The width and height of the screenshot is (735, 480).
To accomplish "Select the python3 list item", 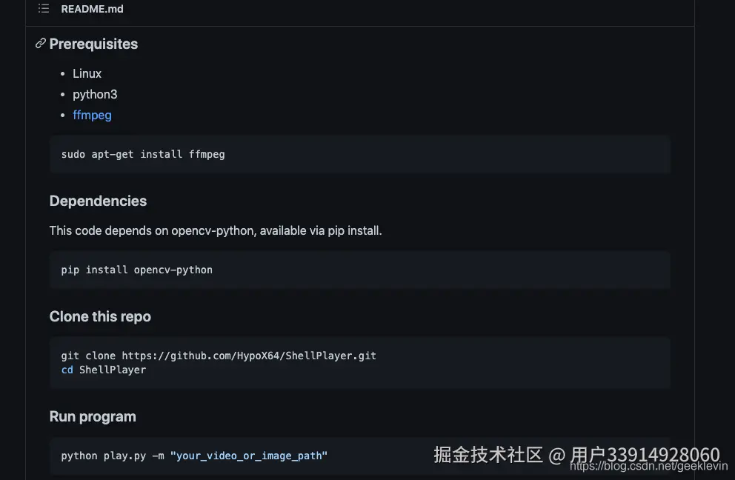I will 95,94.
